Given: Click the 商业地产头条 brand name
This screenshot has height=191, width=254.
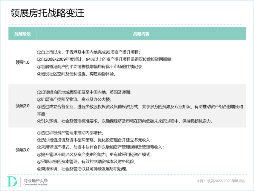Looking at the screenshot, I should [36, 181].
